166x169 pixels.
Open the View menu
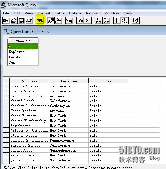29,13
